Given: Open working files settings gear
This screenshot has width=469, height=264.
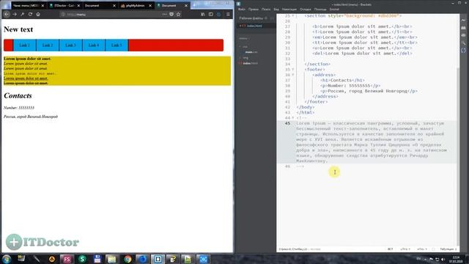Looking at the screenshot, I should pos(266,18).
